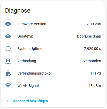Image resolution: width=107 pixels, height=109 pixels.
Task: Click the DoorLine Snap value
Action: coord(89,36)
